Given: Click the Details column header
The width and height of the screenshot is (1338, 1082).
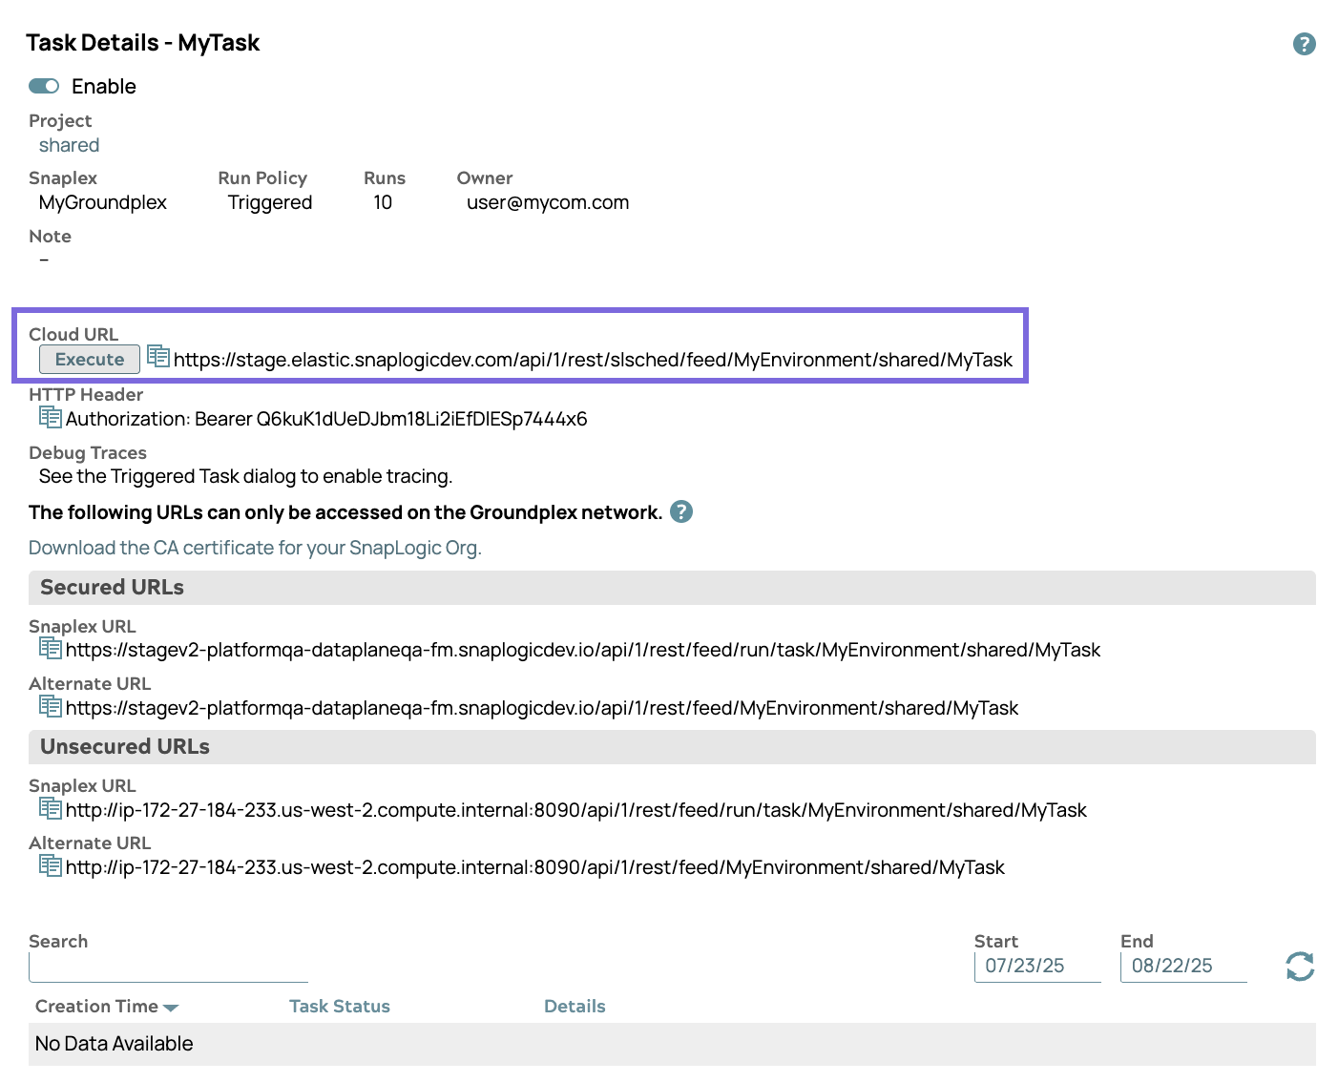Looking at the screenshot, I should (x=575, y=1006).
